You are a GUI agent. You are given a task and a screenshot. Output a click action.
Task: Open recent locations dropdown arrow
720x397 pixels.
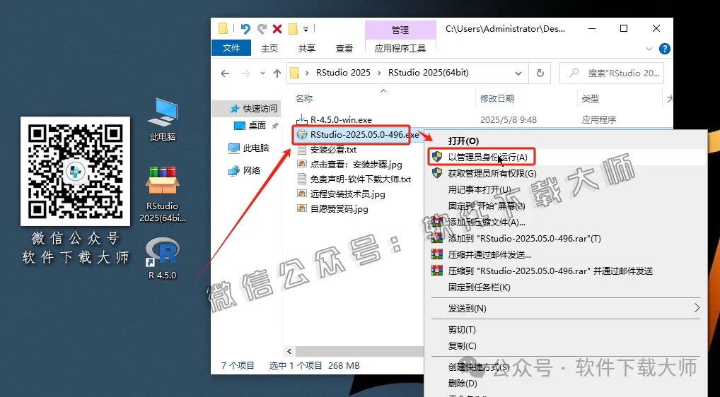(262, 73)
